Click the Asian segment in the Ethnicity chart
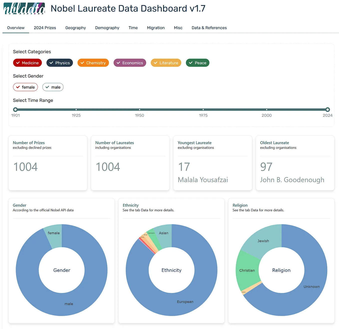The image size is (339, 329). pyautogui.click(x=164, y=233)
